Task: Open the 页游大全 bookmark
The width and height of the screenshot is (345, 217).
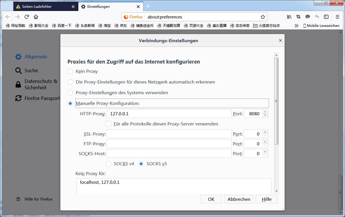Action: tap(194, 26)
